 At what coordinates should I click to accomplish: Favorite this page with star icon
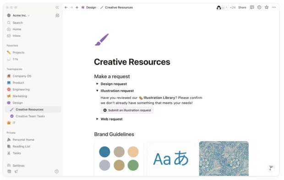click(x=267, y=7)
